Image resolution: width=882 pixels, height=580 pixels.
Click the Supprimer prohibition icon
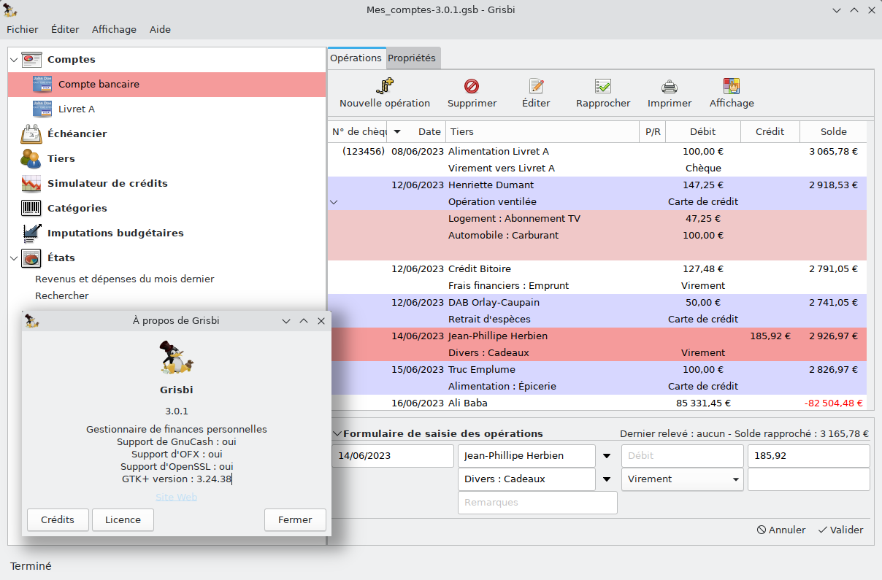pos(472,86)
